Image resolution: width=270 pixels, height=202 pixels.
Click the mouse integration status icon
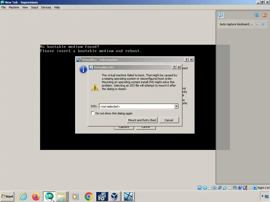250,188
